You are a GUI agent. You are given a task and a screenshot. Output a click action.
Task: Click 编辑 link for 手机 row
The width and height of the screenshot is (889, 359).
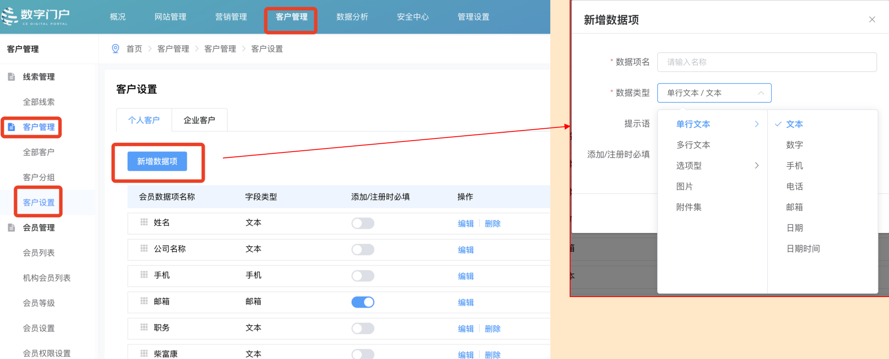pyautogui.click(x=465, y=276)
